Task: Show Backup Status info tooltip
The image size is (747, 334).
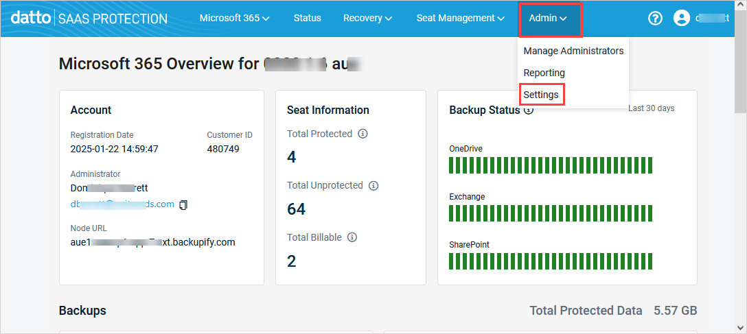Action: 529,110
